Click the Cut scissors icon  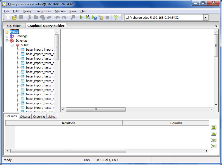(29, 18)
